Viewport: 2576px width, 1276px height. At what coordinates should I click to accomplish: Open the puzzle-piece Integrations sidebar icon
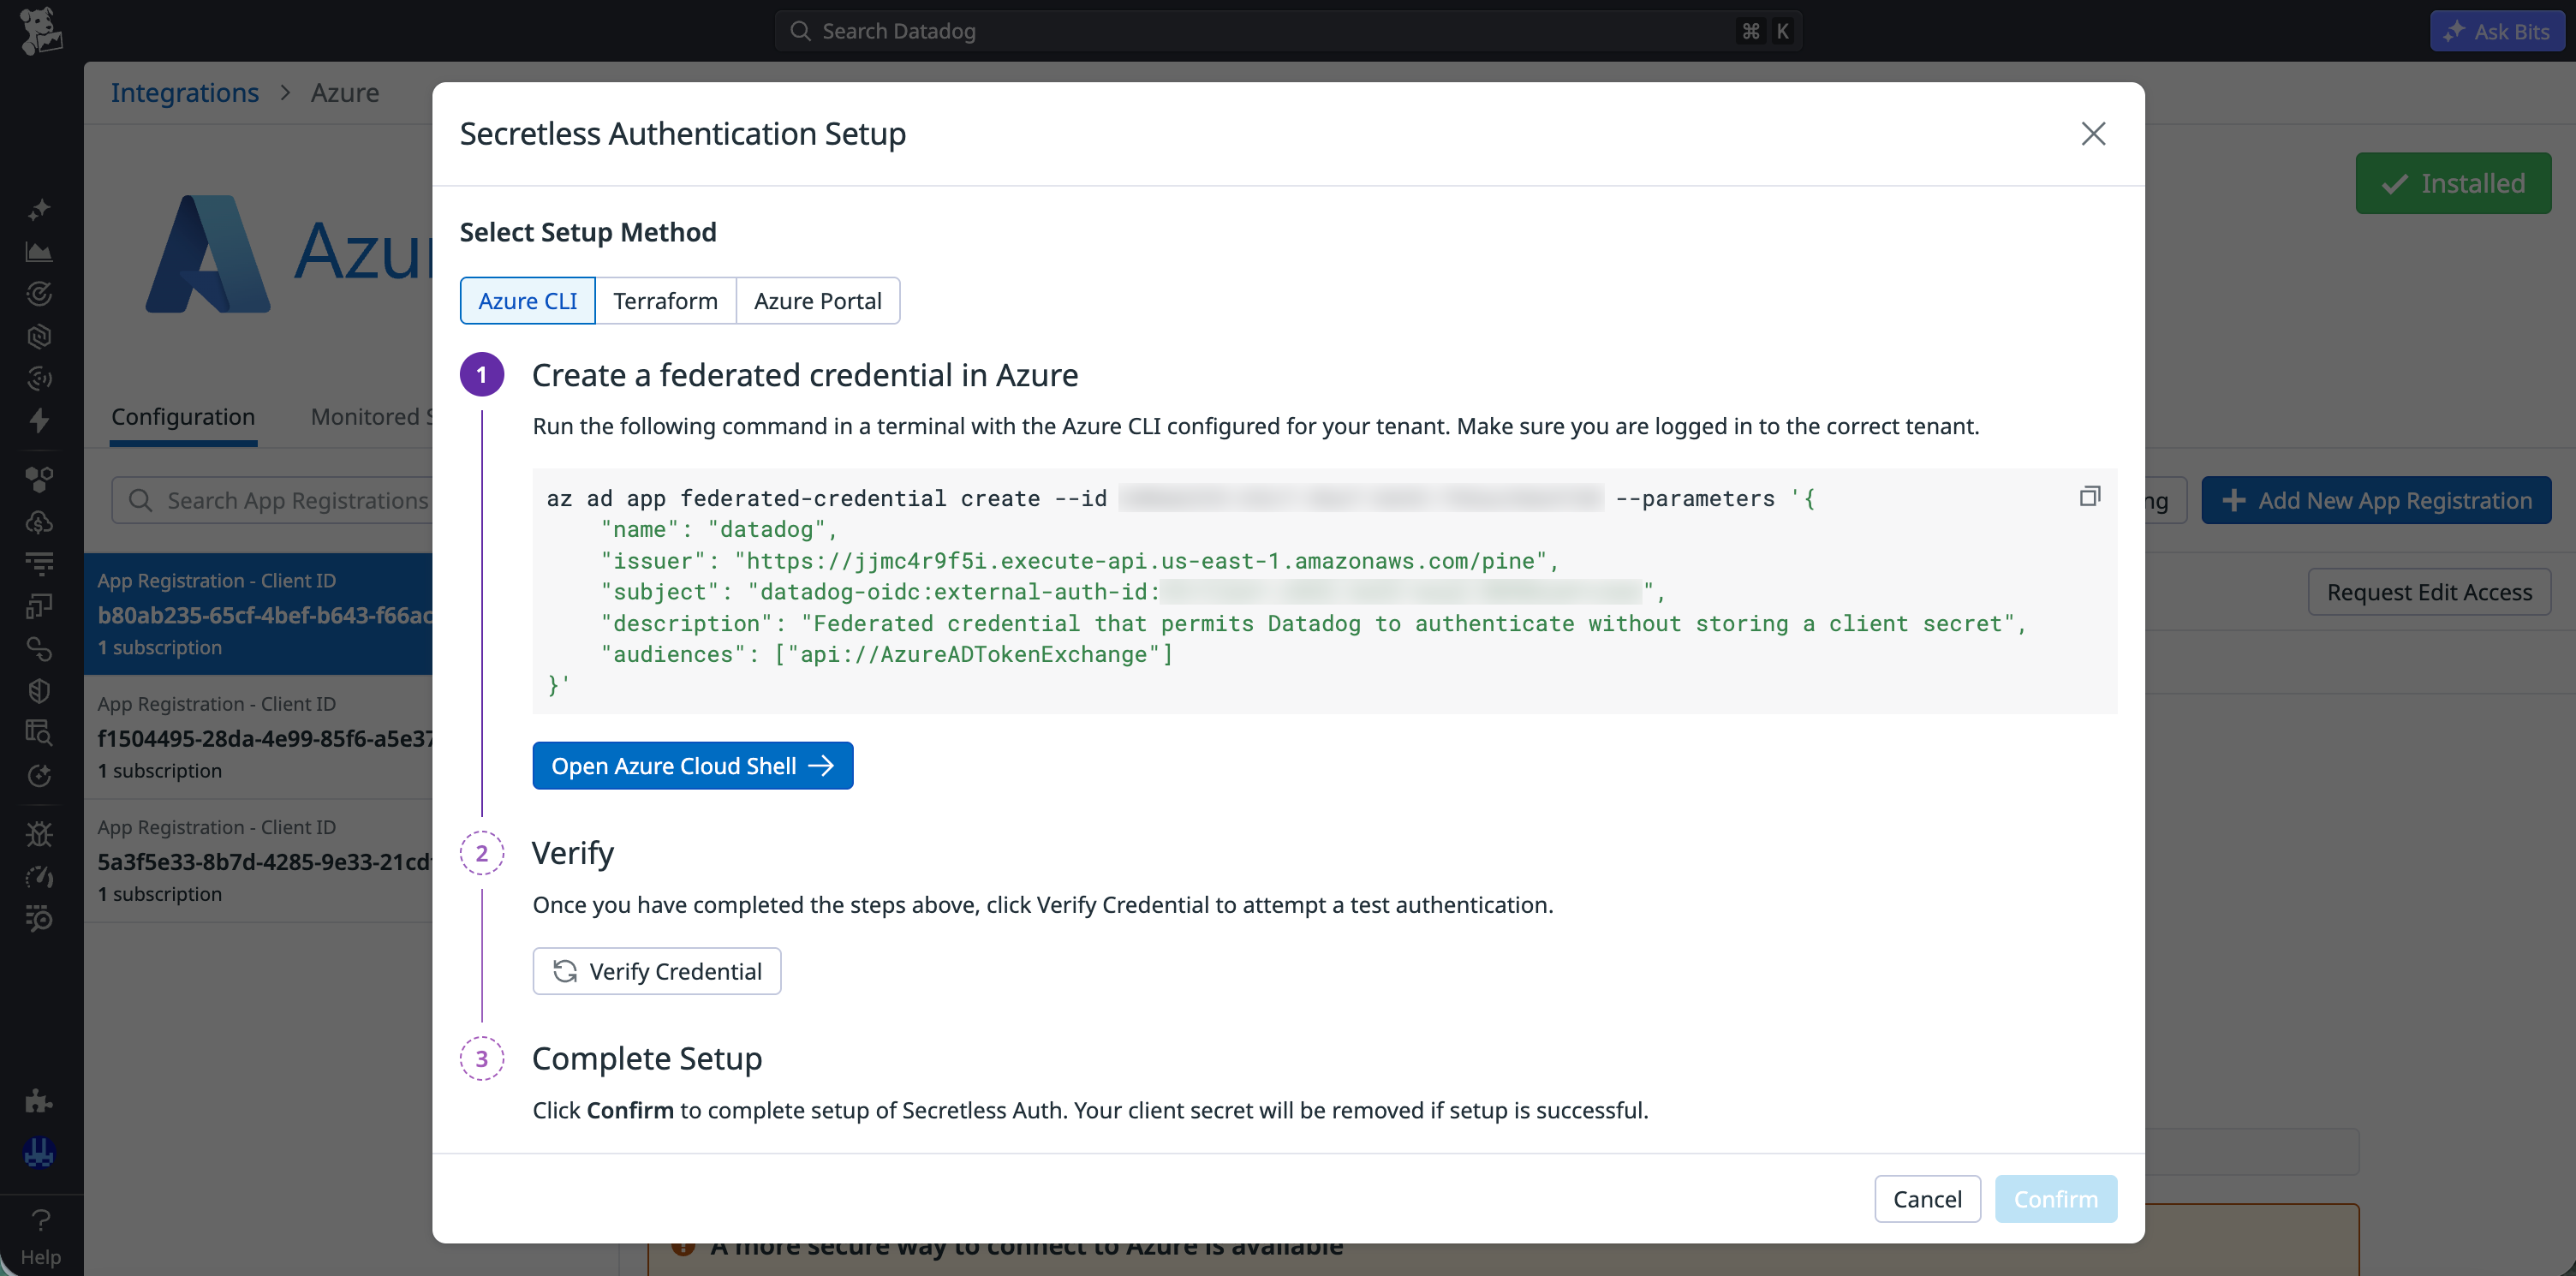click(x=39, y=1101)
